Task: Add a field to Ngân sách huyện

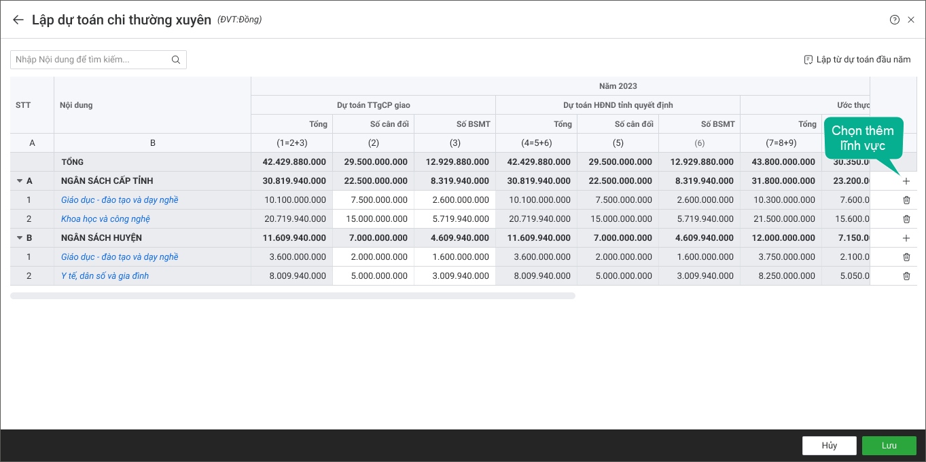Action: [x=906, y=238]
